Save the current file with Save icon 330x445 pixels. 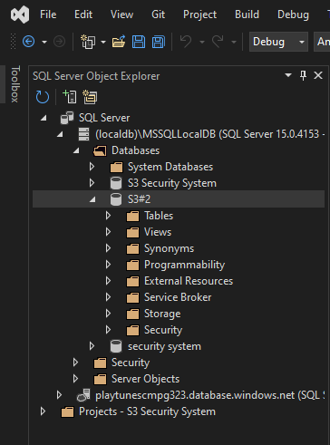tap(139, 42)
